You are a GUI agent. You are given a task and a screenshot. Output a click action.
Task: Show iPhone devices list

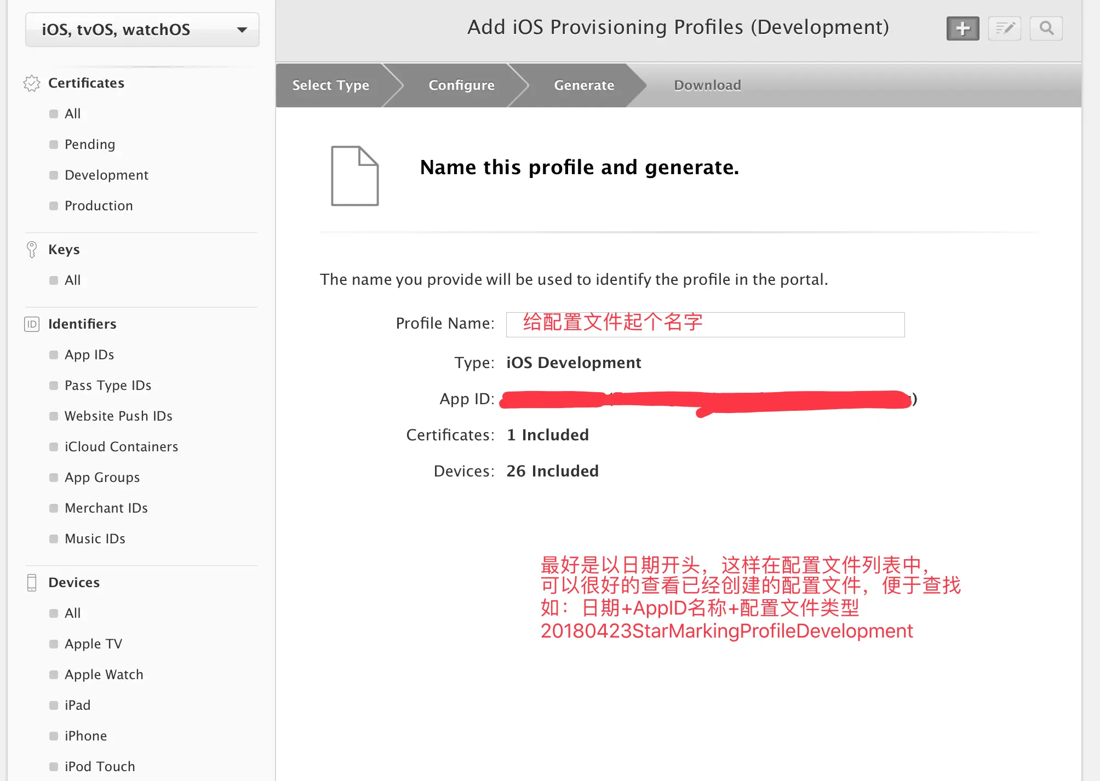coord(85,736)
